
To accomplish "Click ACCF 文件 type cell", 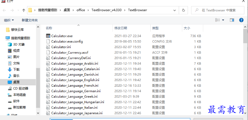I will [x=160, y=52].
